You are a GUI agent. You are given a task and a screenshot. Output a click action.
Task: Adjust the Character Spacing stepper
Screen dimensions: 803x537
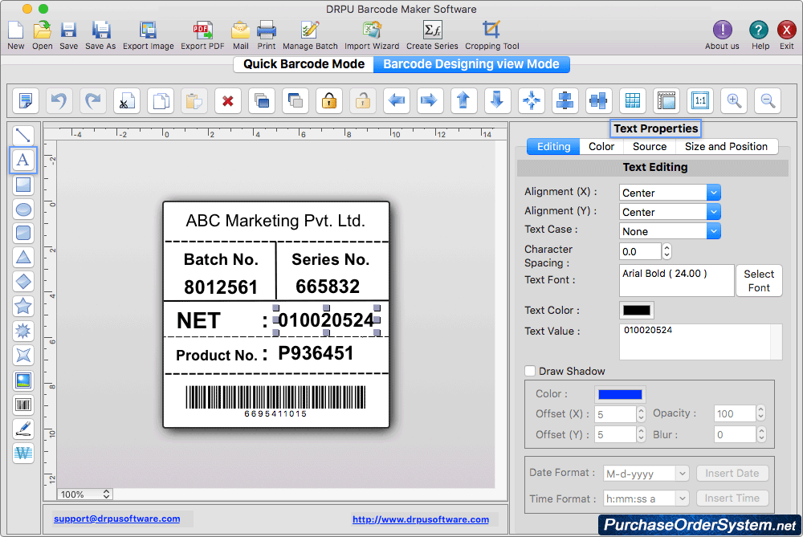[666, 251]
